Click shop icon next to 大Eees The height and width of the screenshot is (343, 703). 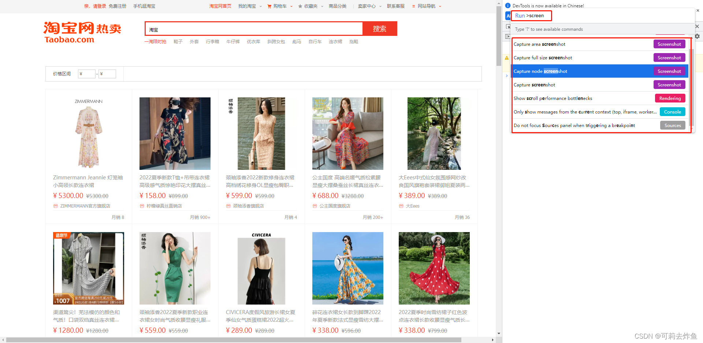[x=401, y=206]
